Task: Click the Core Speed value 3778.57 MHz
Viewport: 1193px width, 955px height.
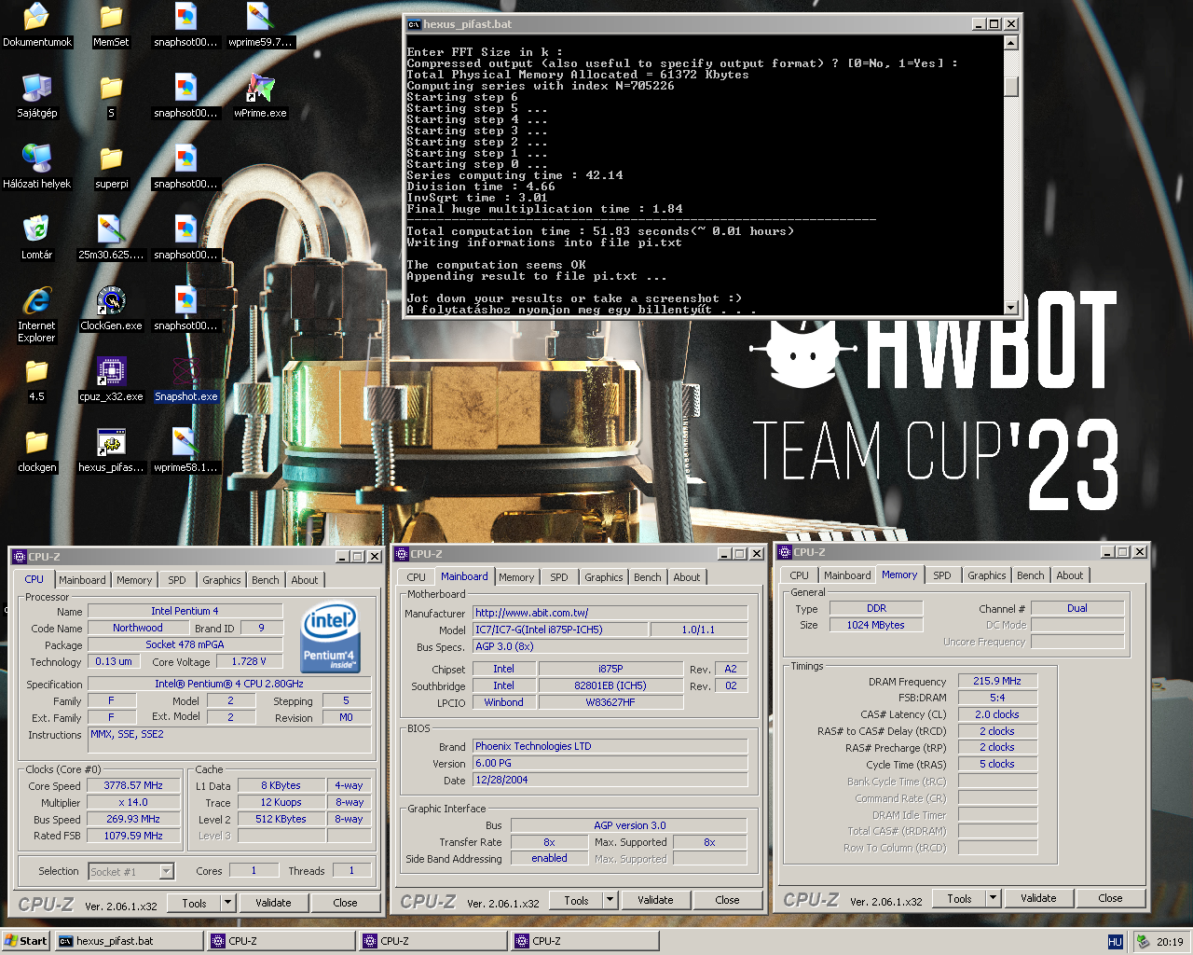Action: (133, 785)
